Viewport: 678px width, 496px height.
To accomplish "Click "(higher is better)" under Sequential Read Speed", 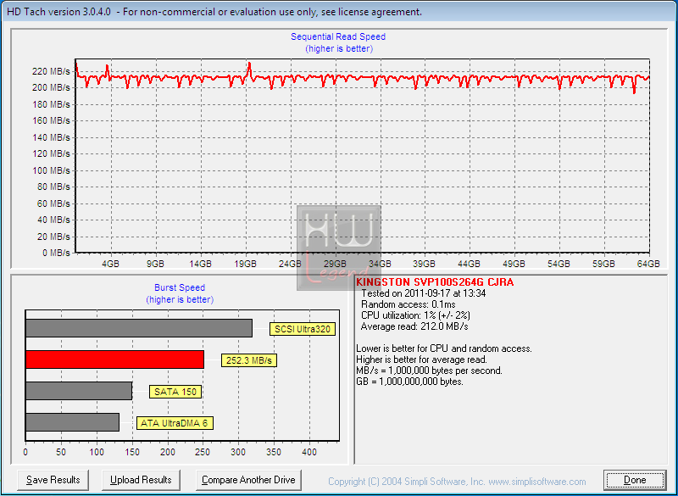I will [339, 48].
